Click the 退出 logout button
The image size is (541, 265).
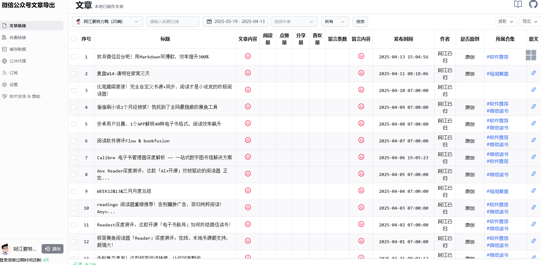coord(53,249)
